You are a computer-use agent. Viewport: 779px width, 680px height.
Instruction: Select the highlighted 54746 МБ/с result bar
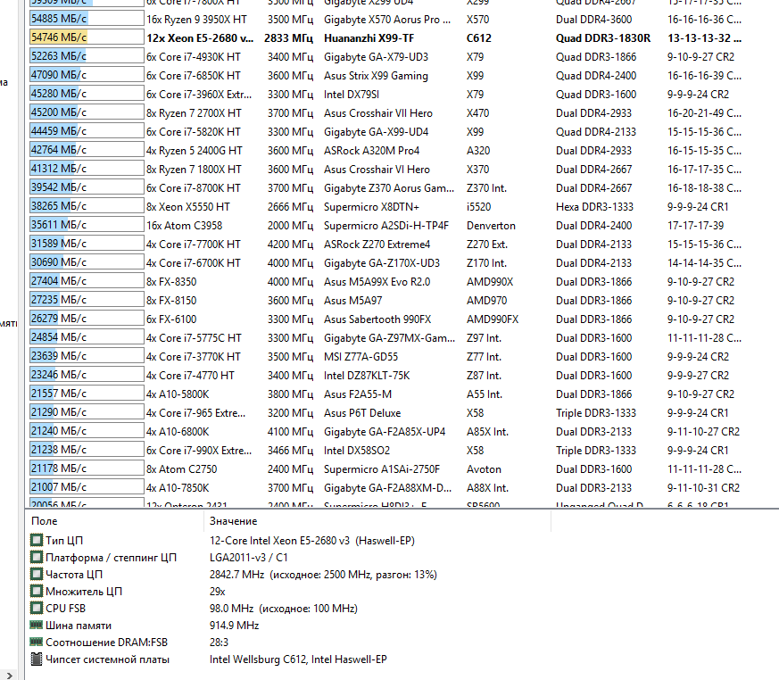click(87, 37)
